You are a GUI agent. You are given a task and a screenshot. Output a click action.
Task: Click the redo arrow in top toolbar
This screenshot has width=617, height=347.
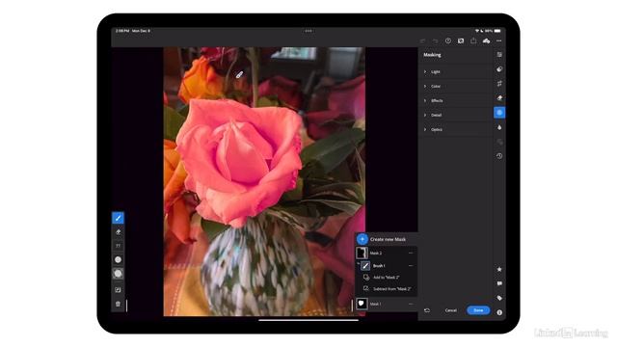[x=435, y=40]
